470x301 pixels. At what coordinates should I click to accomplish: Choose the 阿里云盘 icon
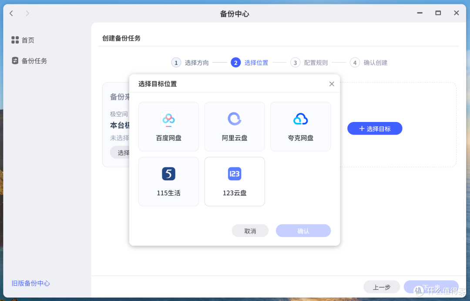click(x=235, y=119)
